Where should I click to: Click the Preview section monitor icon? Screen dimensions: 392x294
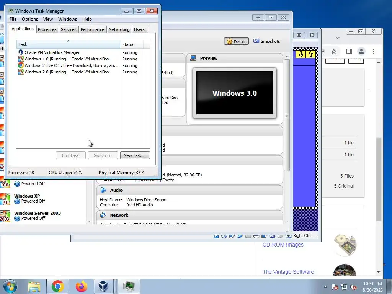[193, 58]
